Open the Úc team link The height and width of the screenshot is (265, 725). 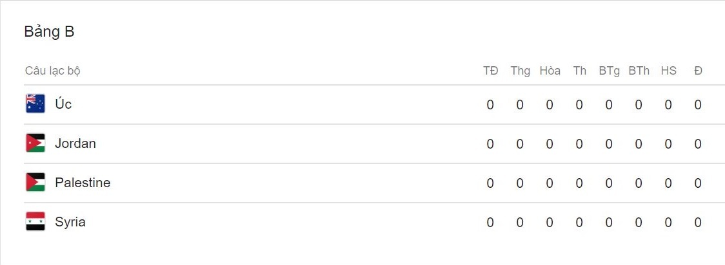click(x=63, y=104)
